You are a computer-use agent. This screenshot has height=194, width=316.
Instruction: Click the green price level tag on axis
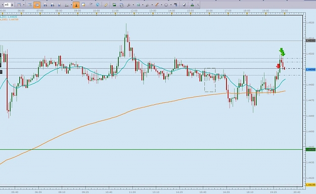pyautogui.click(x=310, y=149)
